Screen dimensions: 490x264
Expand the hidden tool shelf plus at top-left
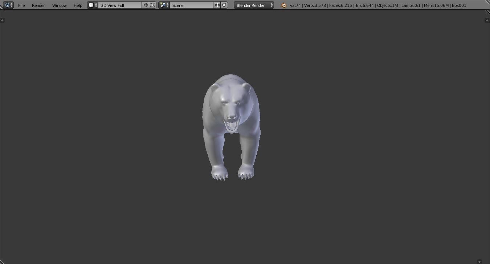[x=2, y=20]
